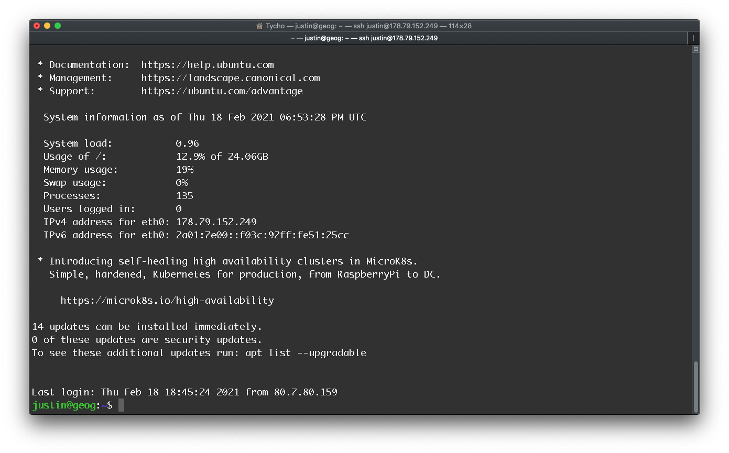Viewport: 729px width, 453px height.
Task: Open a new terminal tab with plus button
Action: pos(693,38)
